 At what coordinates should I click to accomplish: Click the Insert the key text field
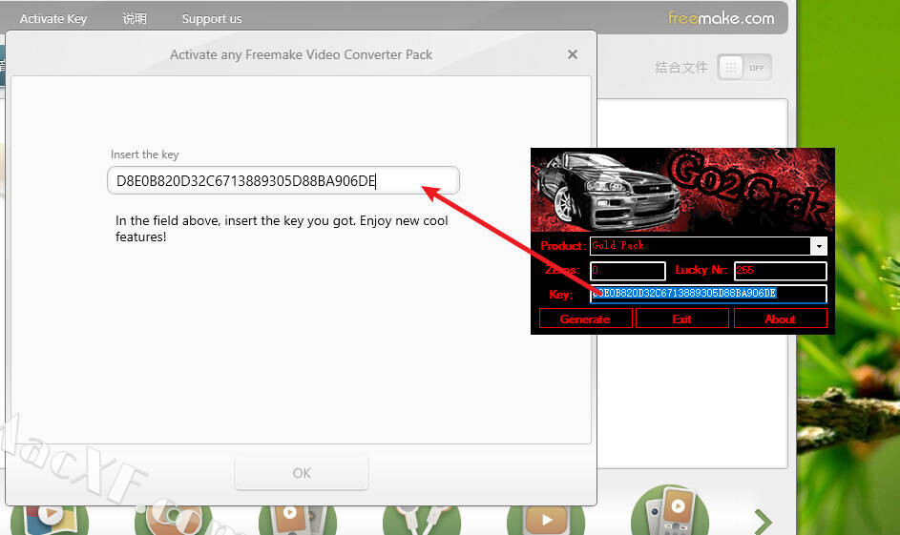coord(283,180)
